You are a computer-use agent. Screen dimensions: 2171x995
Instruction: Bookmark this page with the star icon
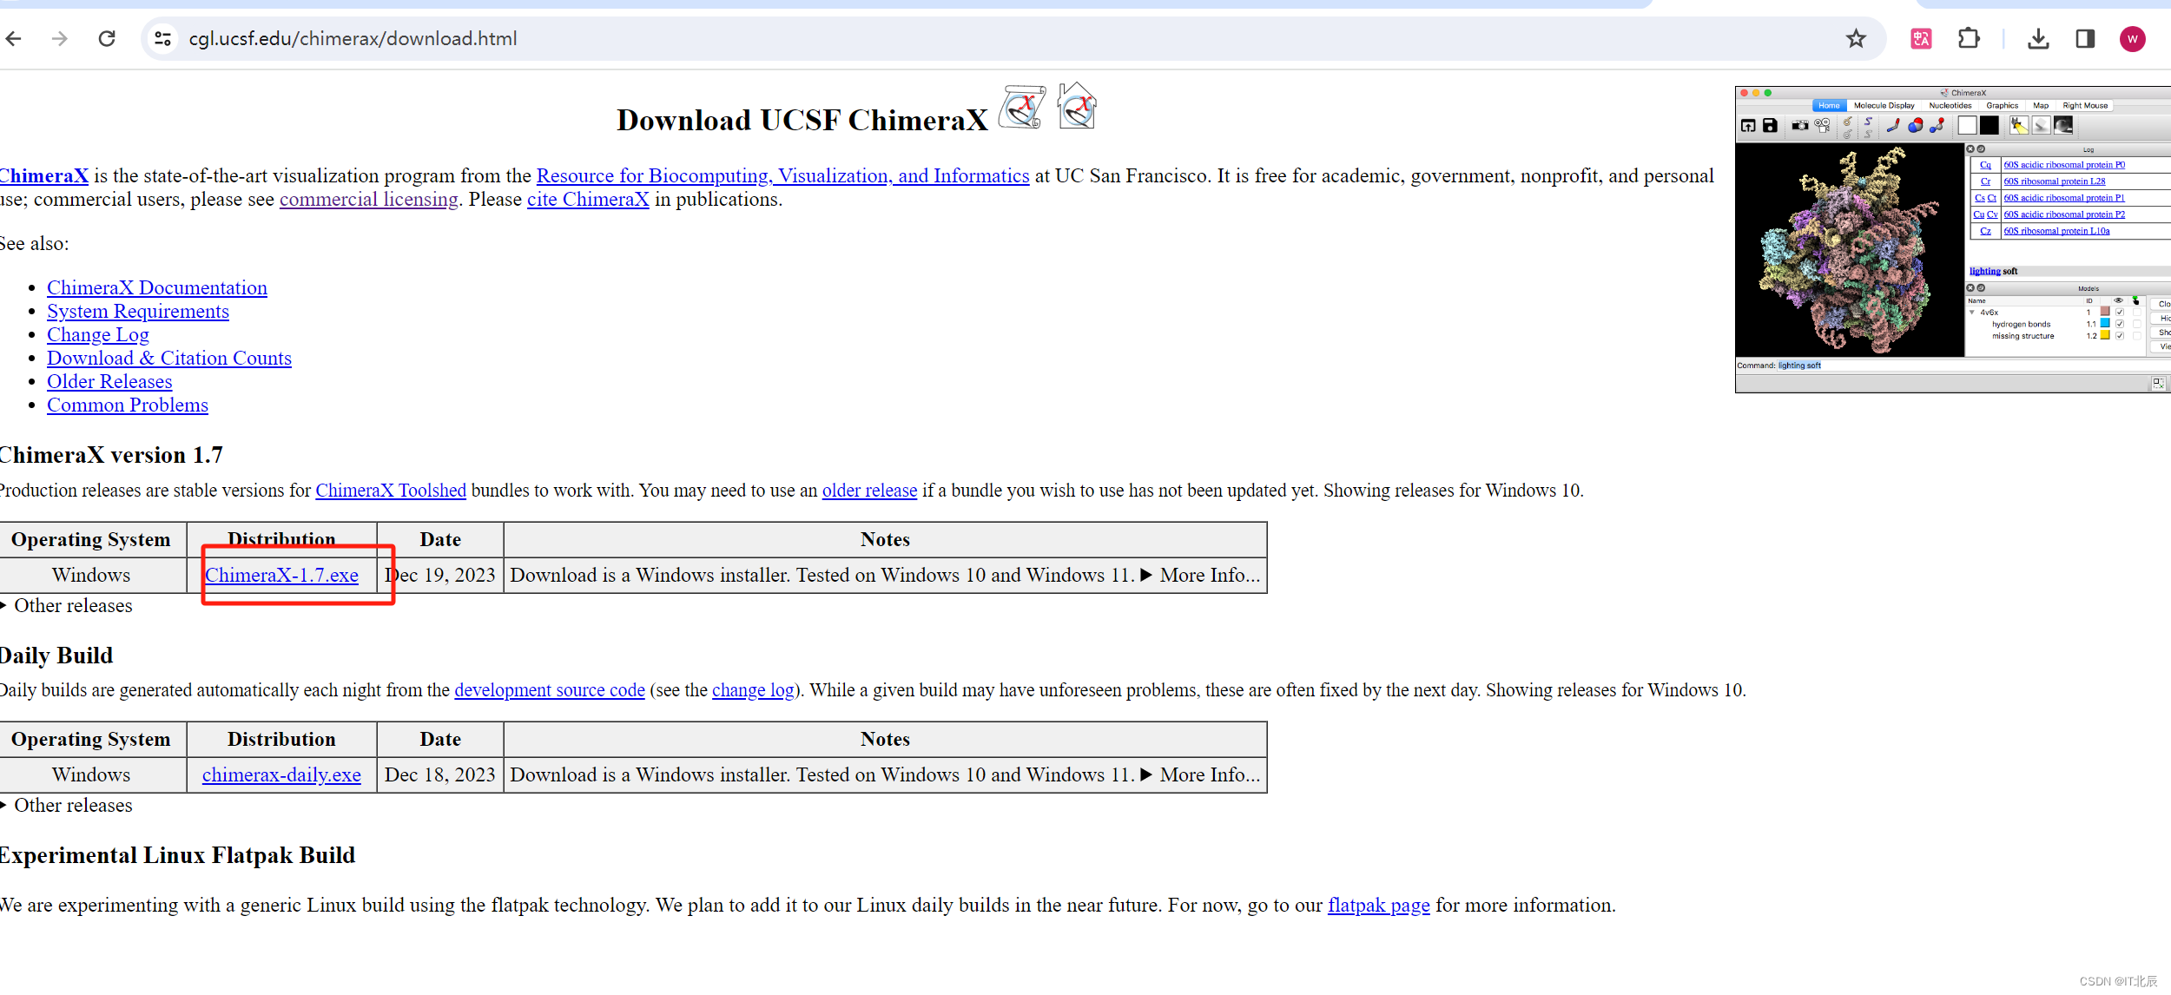pyautogui.click(x=1856, y=38)
